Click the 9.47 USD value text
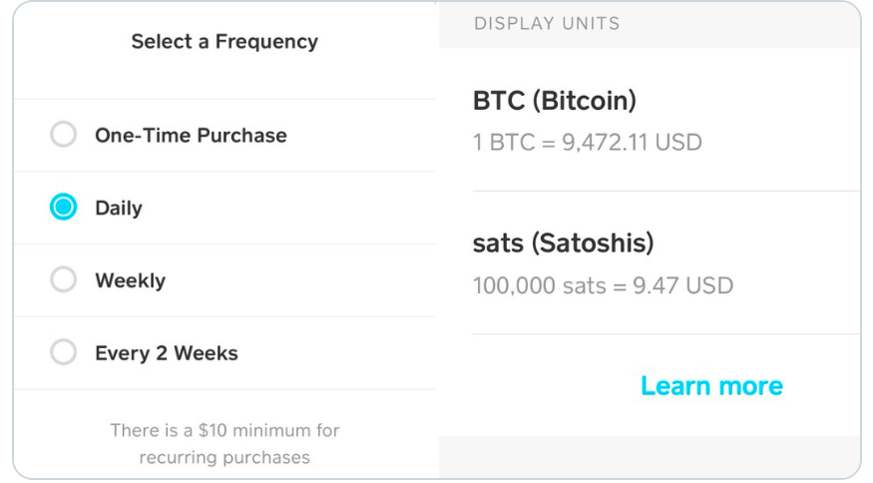 pyautogui.click(x=682, y=285)
